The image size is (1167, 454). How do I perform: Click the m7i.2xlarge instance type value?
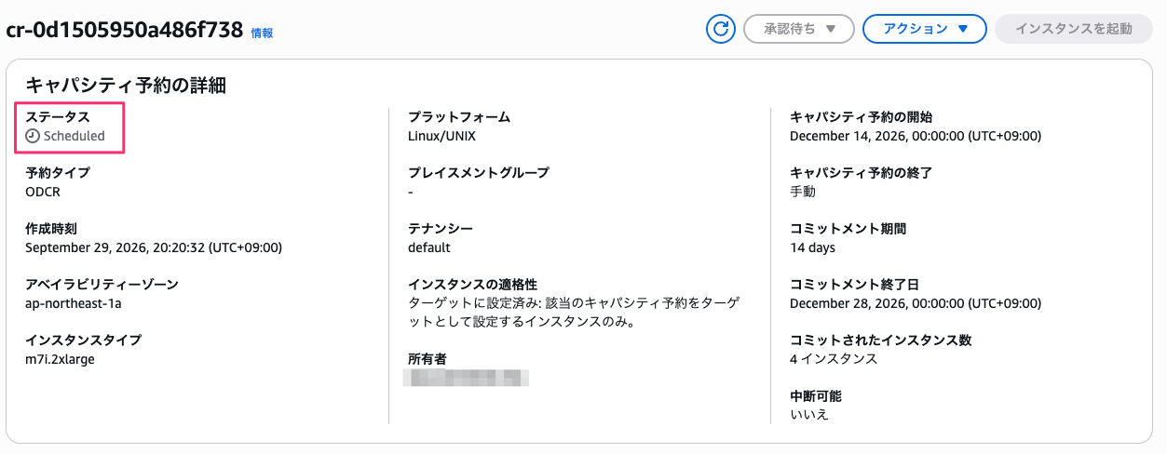(x=60, y=359)
